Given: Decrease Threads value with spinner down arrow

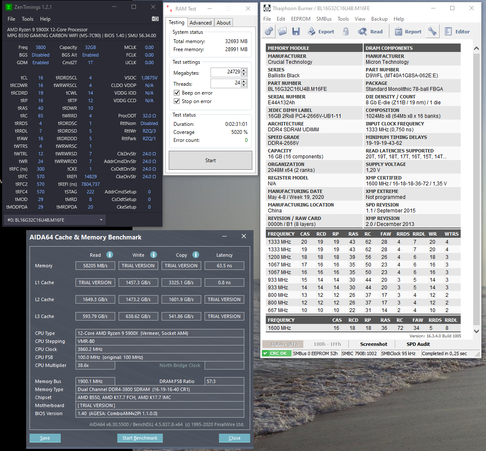Looking at the screenshot, I should pyautogui.click(x=244, y=85).
